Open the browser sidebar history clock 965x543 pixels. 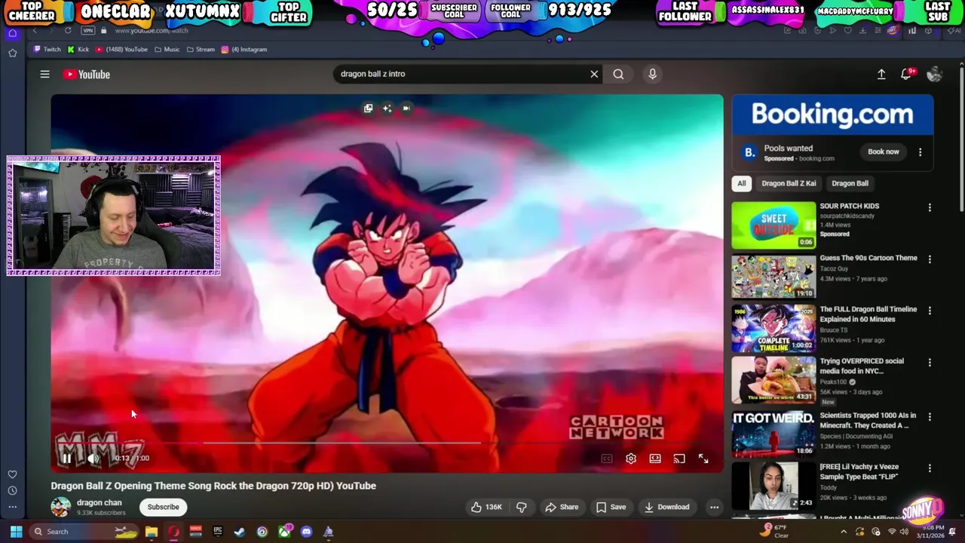coord(12,490)
